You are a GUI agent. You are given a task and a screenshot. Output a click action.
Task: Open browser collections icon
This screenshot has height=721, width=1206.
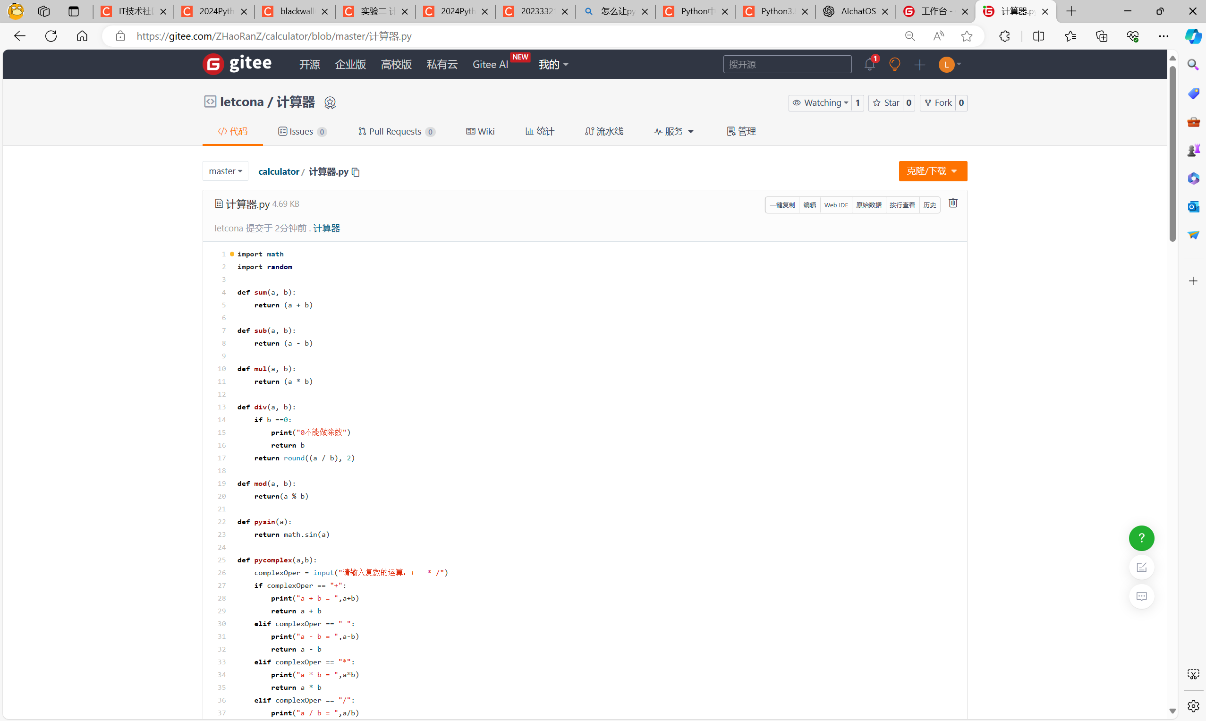coord(1102,36)
